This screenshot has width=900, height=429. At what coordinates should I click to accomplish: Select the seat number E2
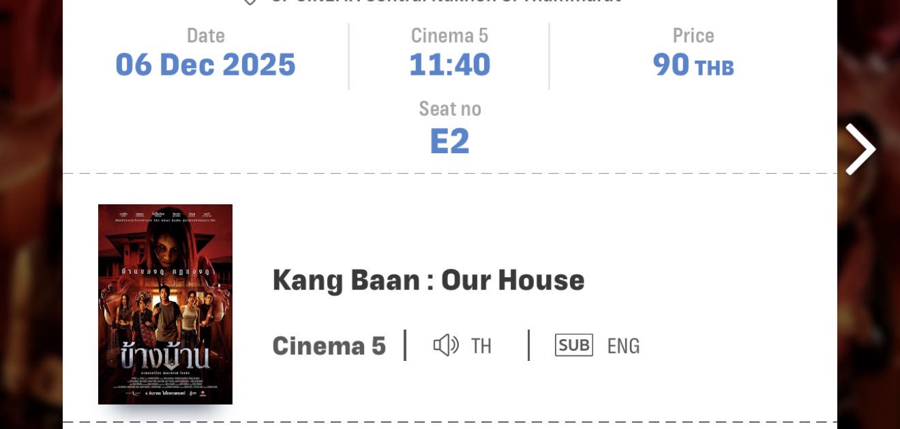(449, 141)
